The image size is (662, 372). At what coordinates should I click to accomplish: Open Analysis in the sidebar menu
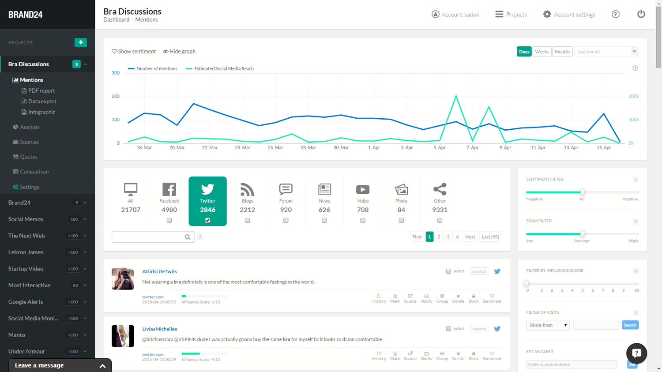click(30, 127)
